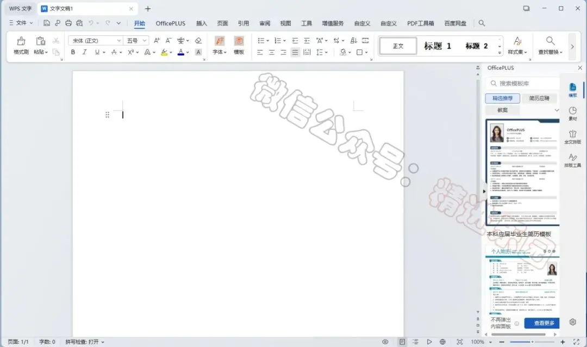587x347 pixels.
Task: Click the Increase Font Size icon
Action: (157, 40)
